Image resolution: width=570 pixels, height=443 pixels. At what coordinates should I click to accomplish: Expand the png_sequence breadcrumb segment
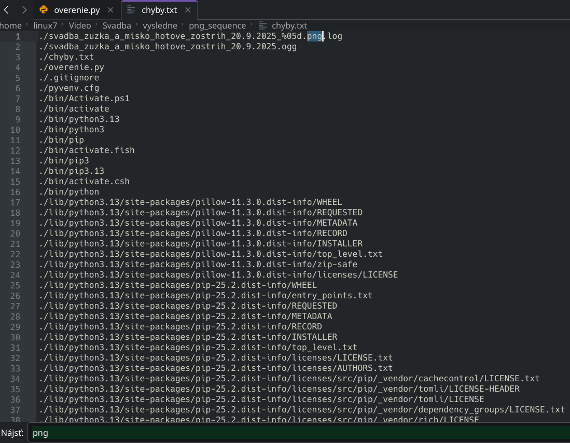click(x=217, y=25)
